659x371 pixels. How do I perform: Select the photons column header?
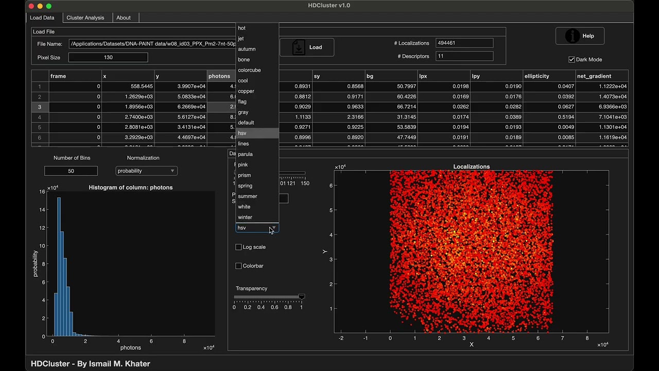point(221,76)
